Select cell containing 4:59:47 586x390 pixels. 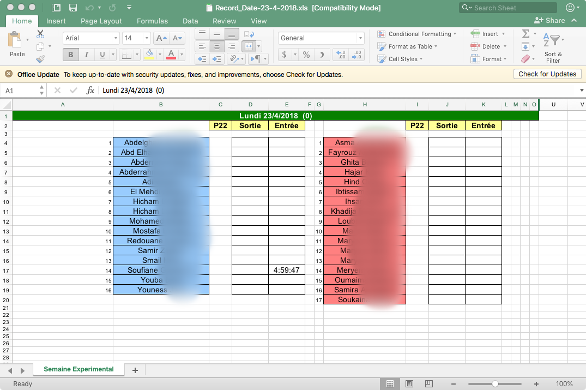click(x=287, y=270)
